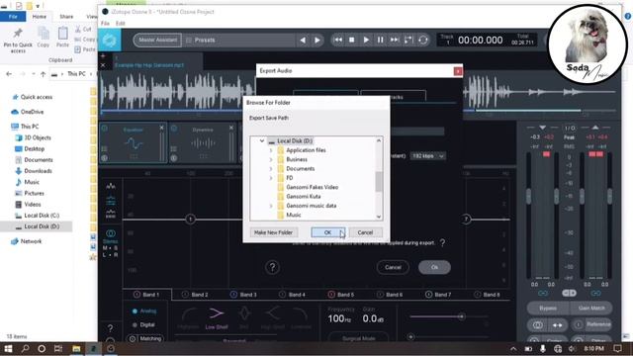The width and height of the screenshot is (633, 356).
Task: Start playback in Ozone
Action: point(366,40)
